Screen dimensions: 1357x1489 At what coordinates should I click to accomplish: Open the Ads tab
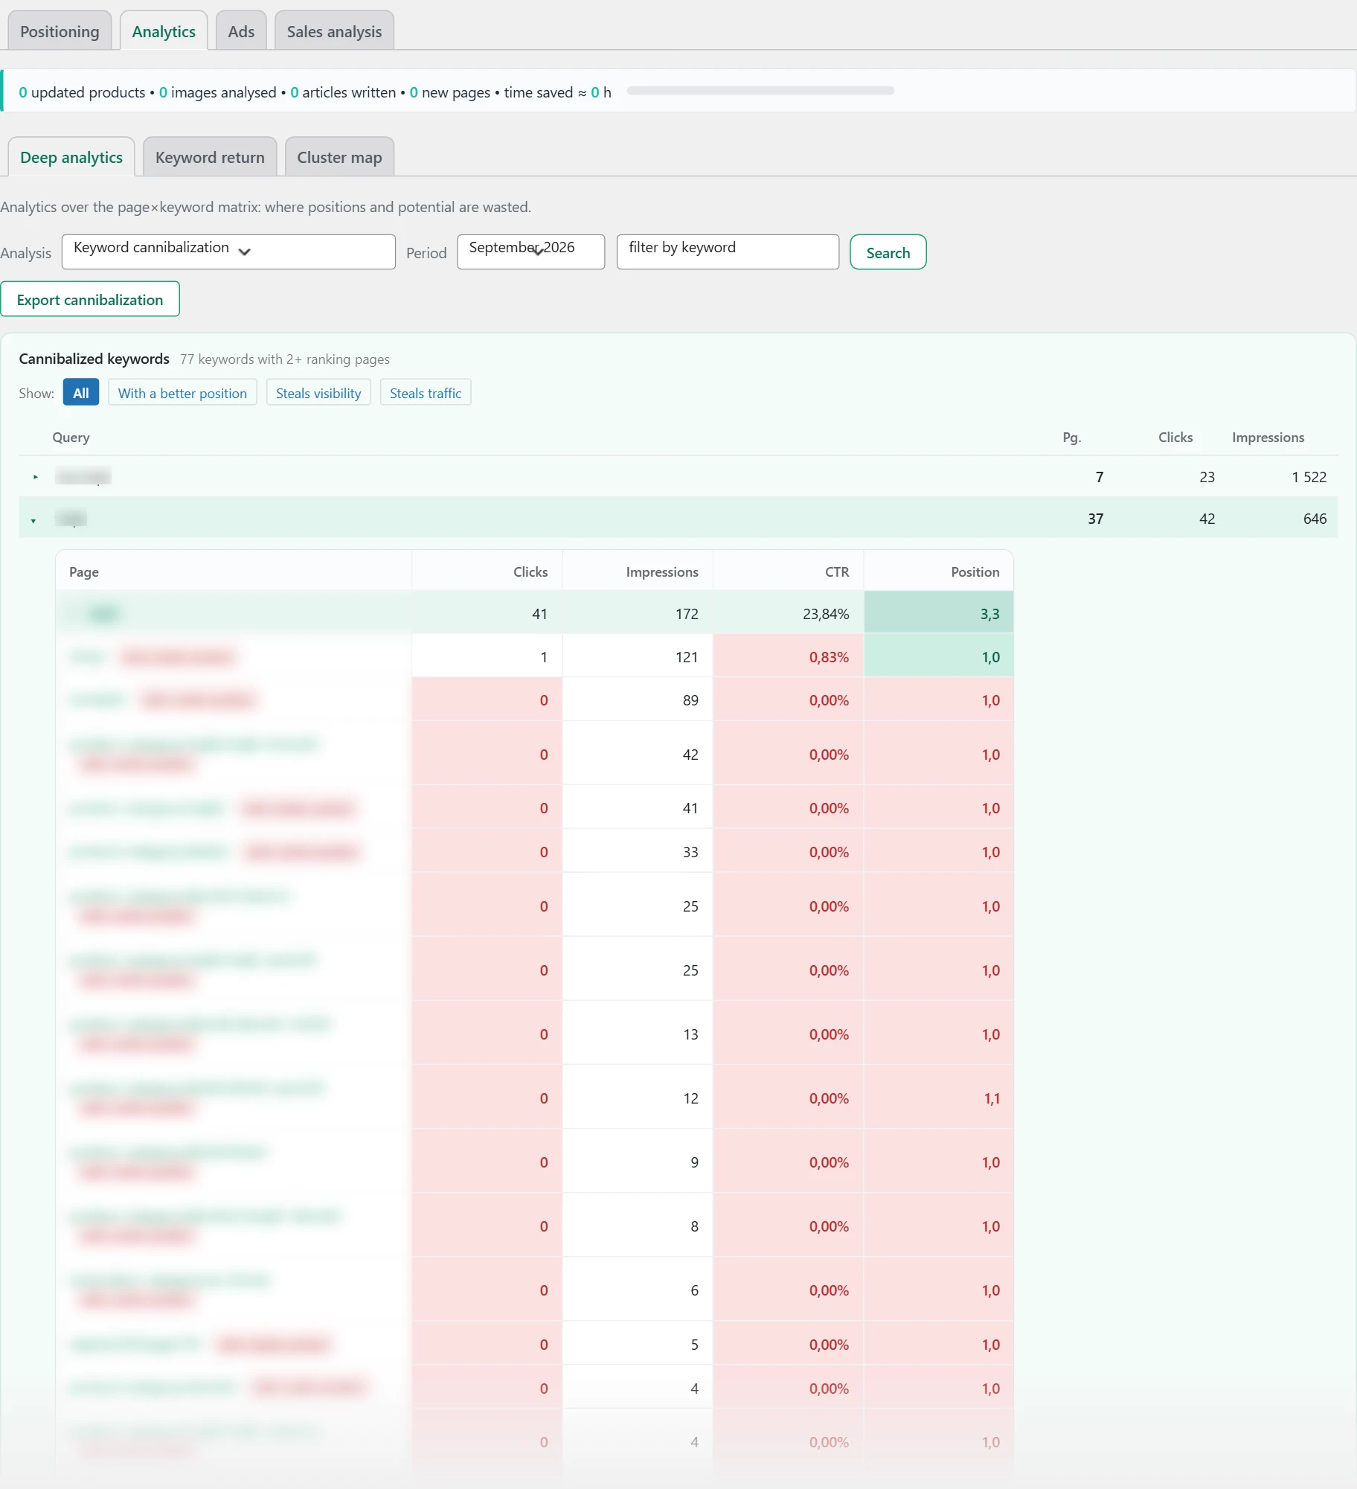pos(241,31)
